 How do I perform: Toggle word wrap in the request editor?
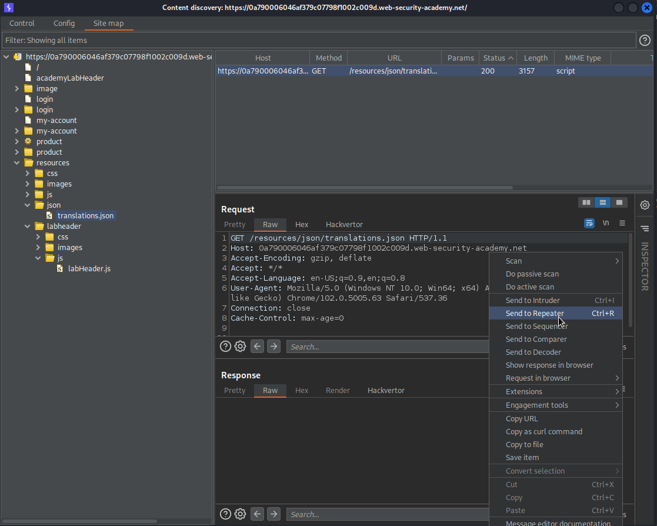point(589,223)
